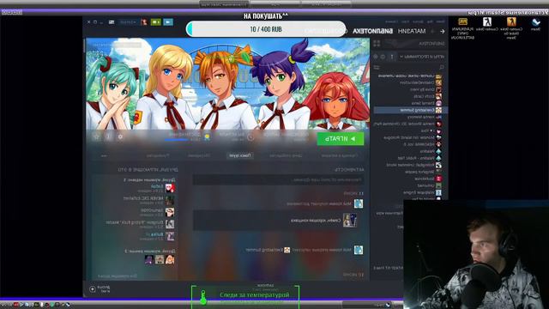Expand the ИГРЫ И ПРОГРАММЫ filter dropdown
This screenshot has height=309, width=549.
click(421, 57)
